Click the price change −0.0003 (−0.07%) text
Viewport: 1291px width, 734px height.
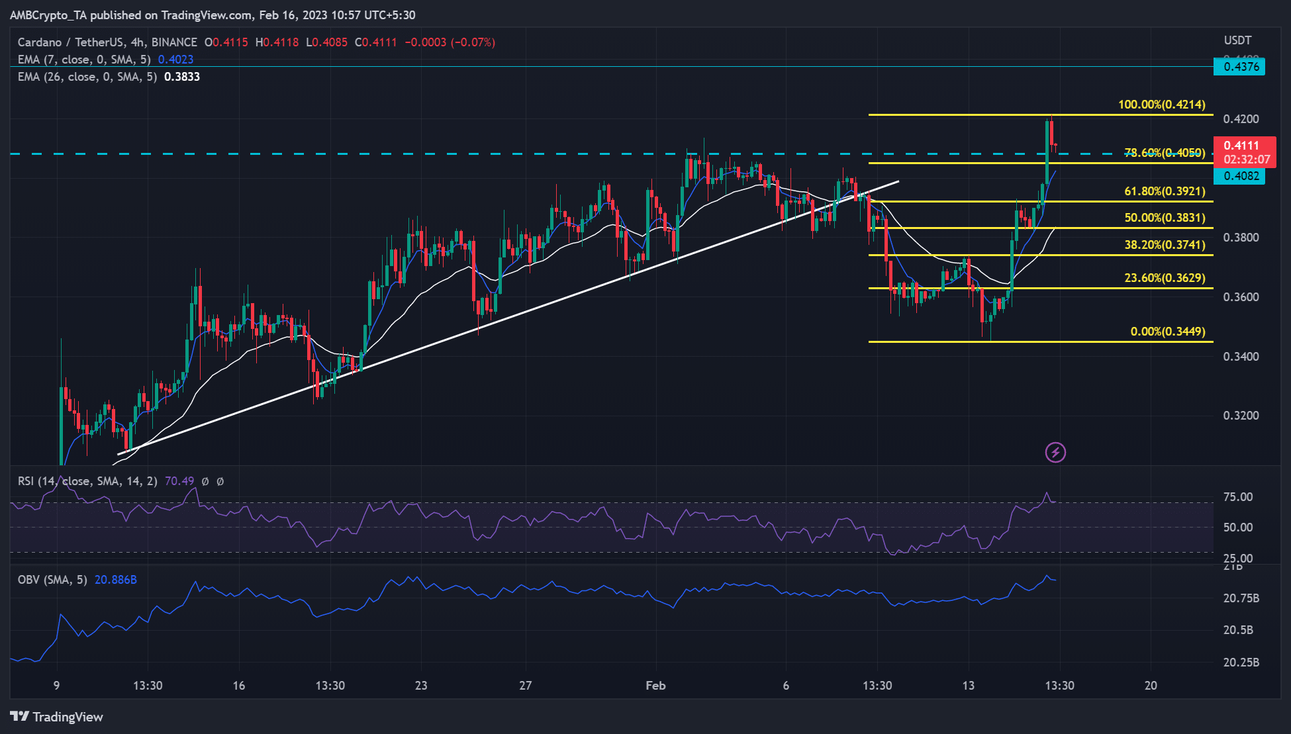click(450, 42)
